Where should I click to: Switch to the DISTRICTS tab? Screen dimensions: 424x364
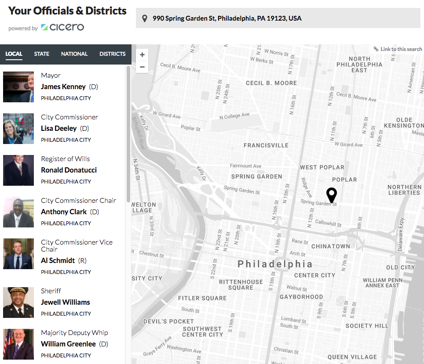112,54
